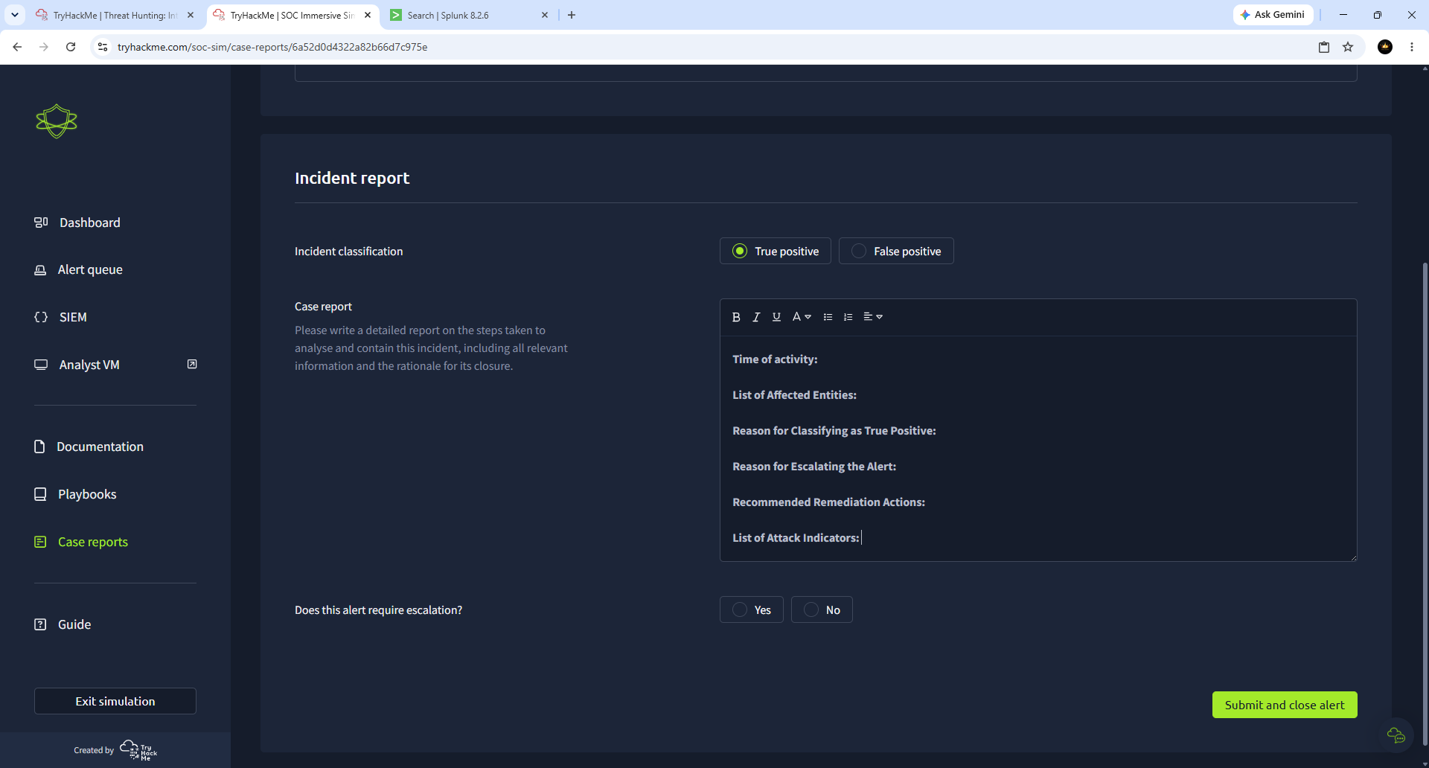
Task: Open the text alignment dropdown
Action: click(x=873, y=317)
